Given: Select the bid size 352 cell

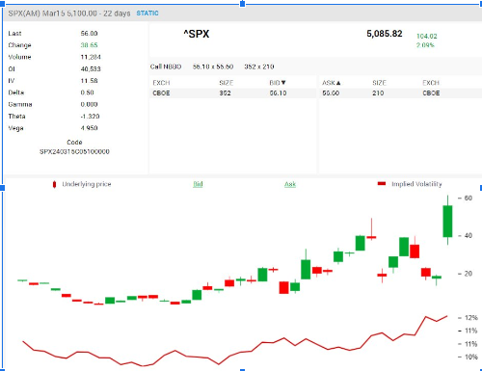Looking at the screenshot, I should (225, 93).
